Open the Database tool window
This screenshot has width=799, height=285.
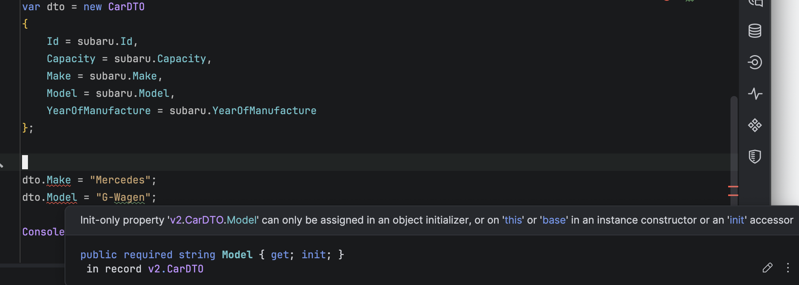pos(755,31)
